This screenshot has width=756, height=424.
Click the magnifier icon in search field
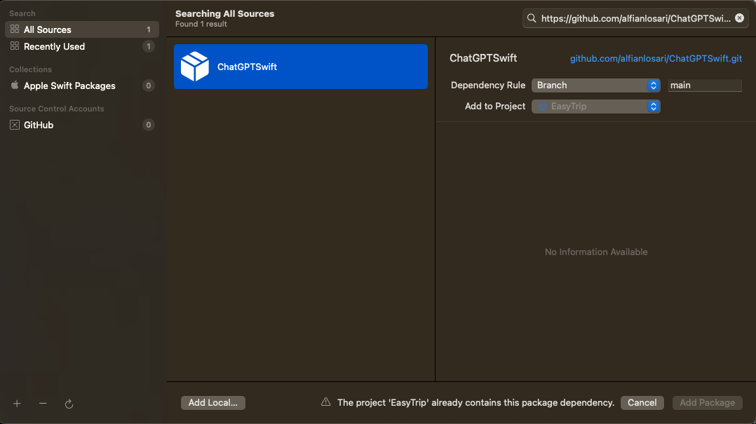point(532,18)
